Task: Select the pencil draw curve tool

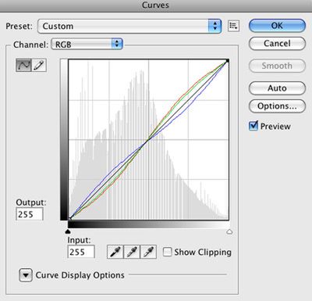Action: click(x=39, y=65)
